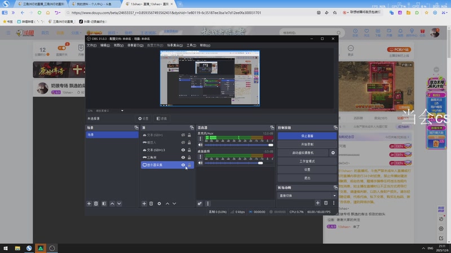Image resolution: width=451 pixels, height=253 pixels.
Task: Show the hidden 文本 (GDI+) source
Action: coord(183,135)
